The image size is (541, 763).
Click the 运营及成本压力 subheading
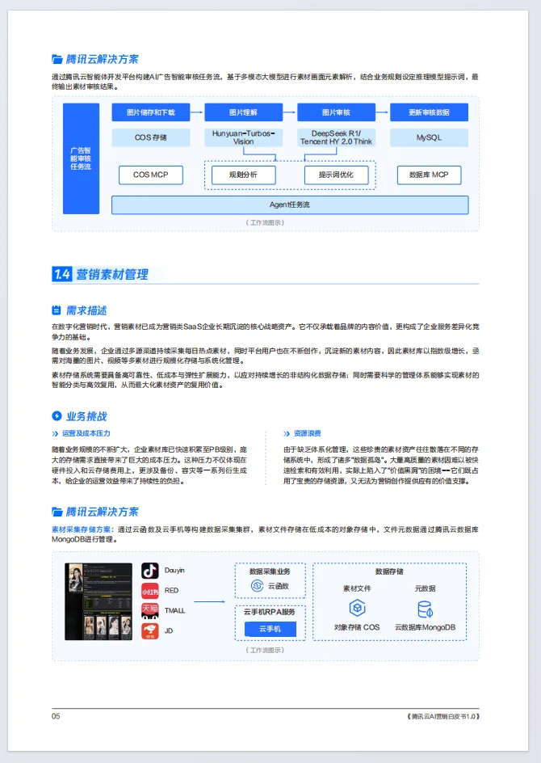click(86, 433)
